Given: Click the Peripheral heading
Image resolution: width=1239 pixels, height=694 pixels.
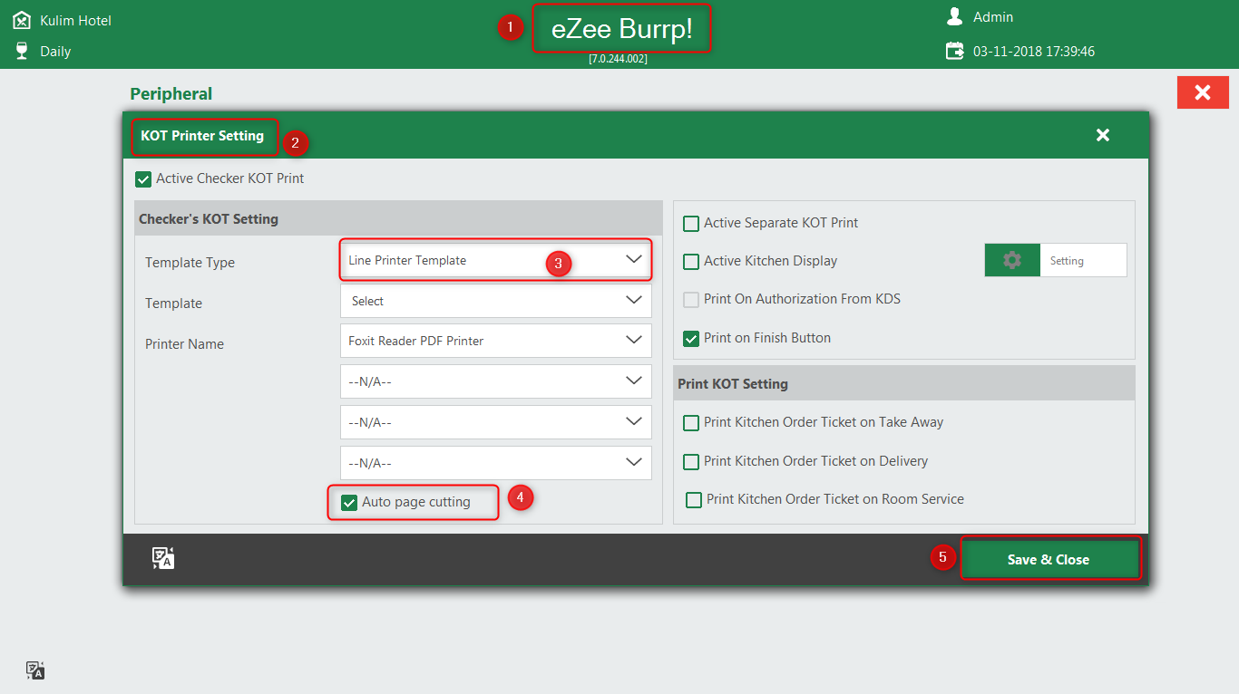Looking at the screenshot, I should click(171, 93).
